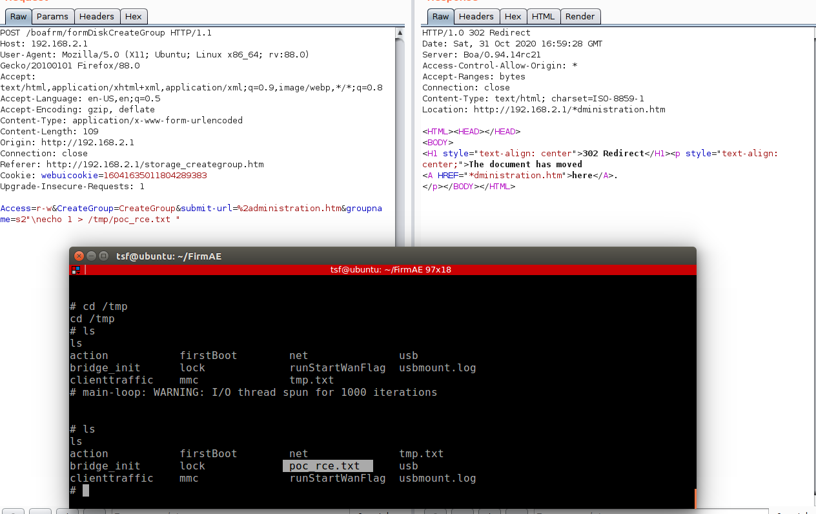Click the response Date header line

click(x=513, y=44)
